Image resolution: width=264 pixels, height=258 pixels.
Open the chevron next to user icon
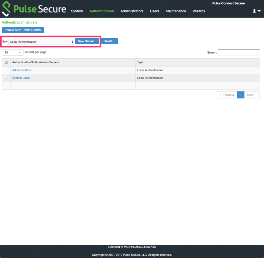(258, 11)
